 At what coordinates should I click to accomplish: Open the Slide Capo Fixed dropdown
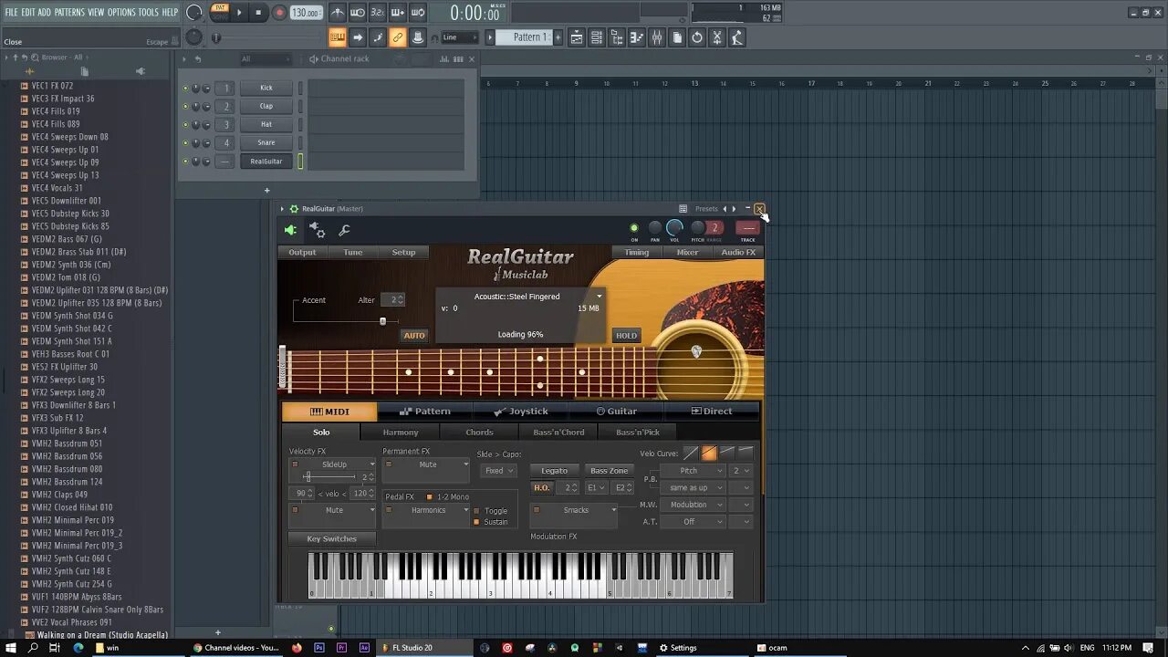(499, 471)
